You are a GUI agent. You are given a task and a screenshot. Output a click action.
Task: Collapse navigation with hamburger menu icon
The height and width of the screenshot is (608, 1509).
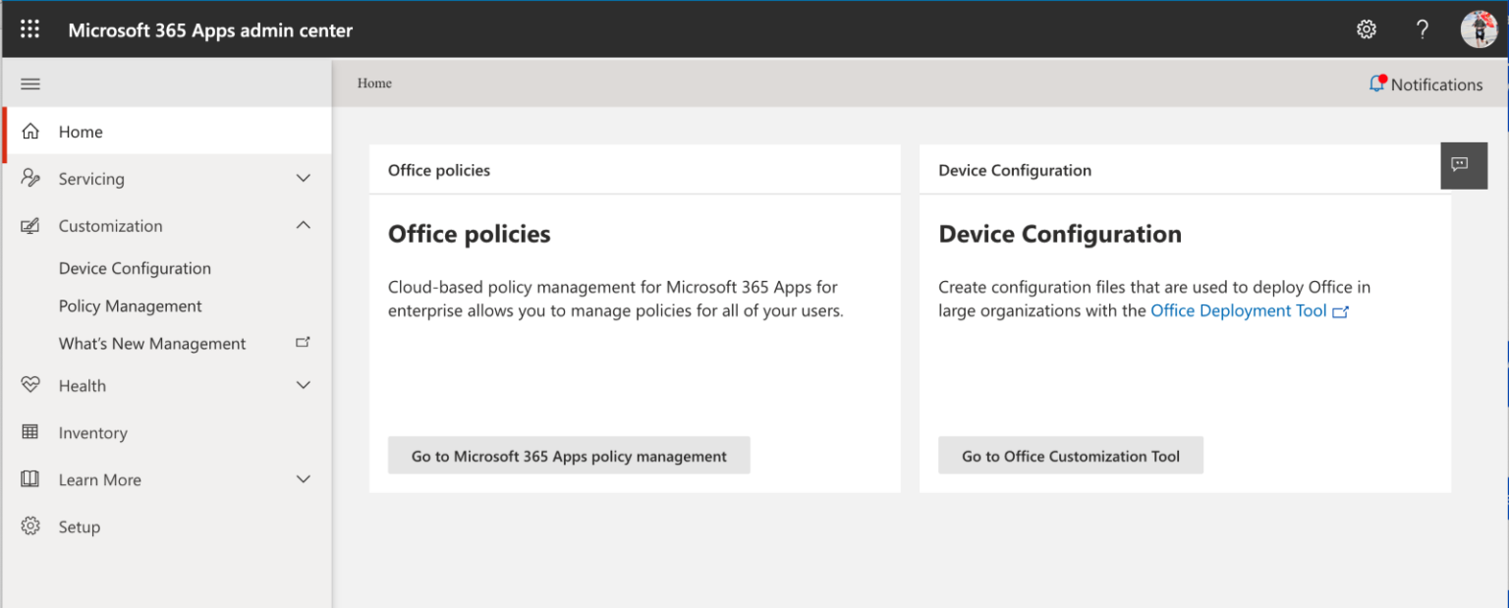coord(30,84)
